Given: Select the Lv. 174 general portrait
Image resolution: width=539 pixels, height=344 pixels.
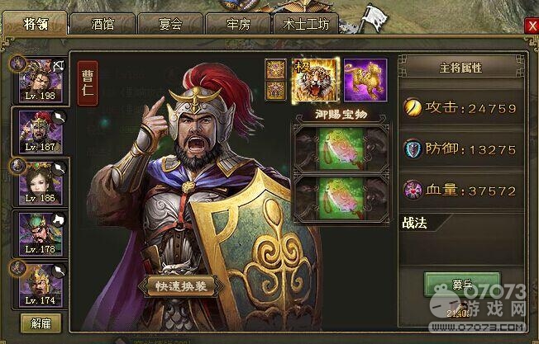Looking at the screenshot, I should pyautogui.click(x=41, y=285).
